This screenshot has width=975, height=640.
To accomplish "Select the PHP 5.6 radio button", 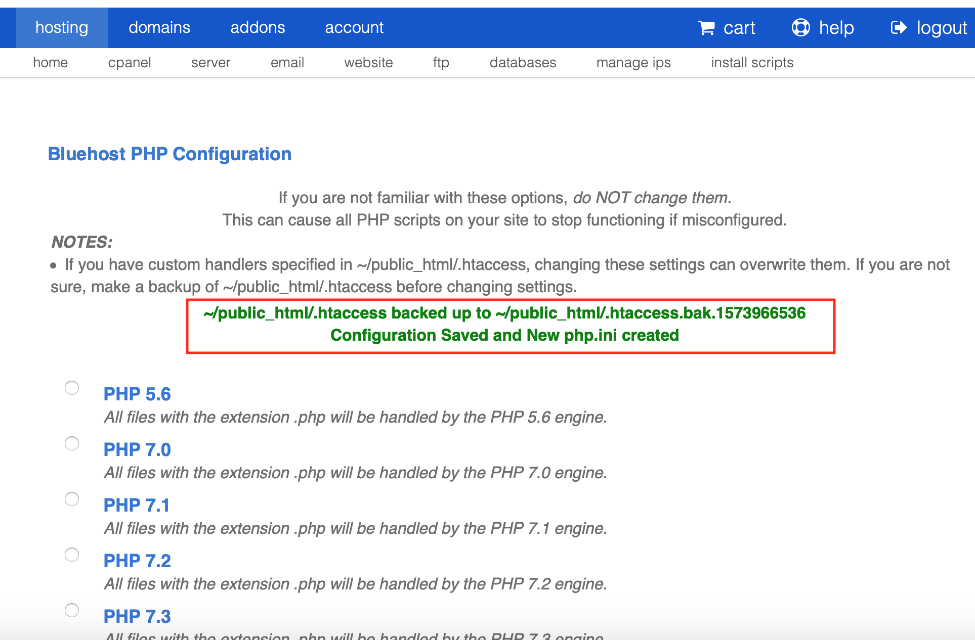I will 72,388.
